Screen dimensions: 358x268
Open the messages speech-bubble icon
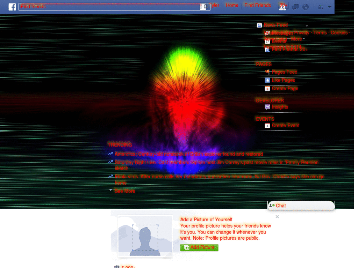click(295, 7)
